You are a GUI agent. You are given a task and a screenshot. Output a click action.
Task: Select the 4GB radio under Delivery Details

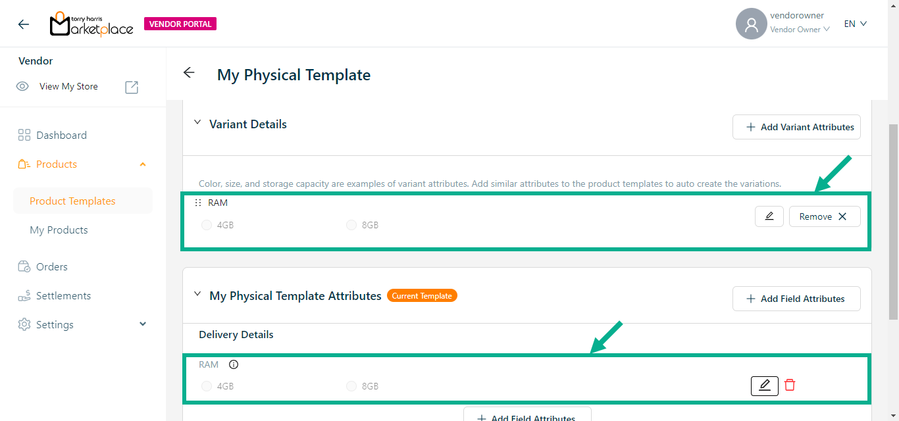click(x=207, y=386)
